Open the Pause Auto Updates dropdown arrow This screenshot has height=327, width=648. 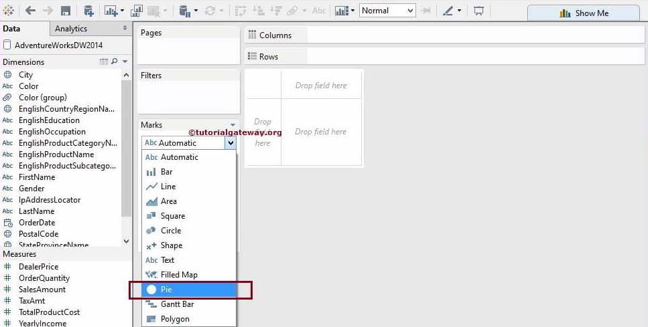[196, 11]
